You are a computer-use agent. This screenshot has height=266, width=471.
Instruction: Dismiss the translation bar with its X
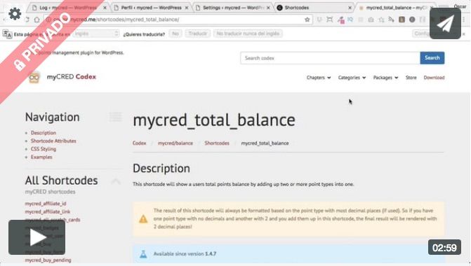pyautogui.click(x=464, y=34)
